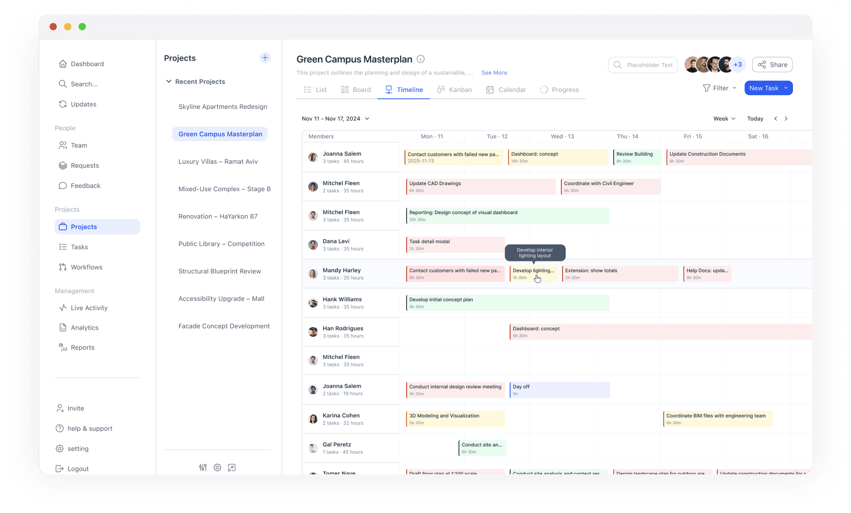Click the Share button

pos(772,65)
